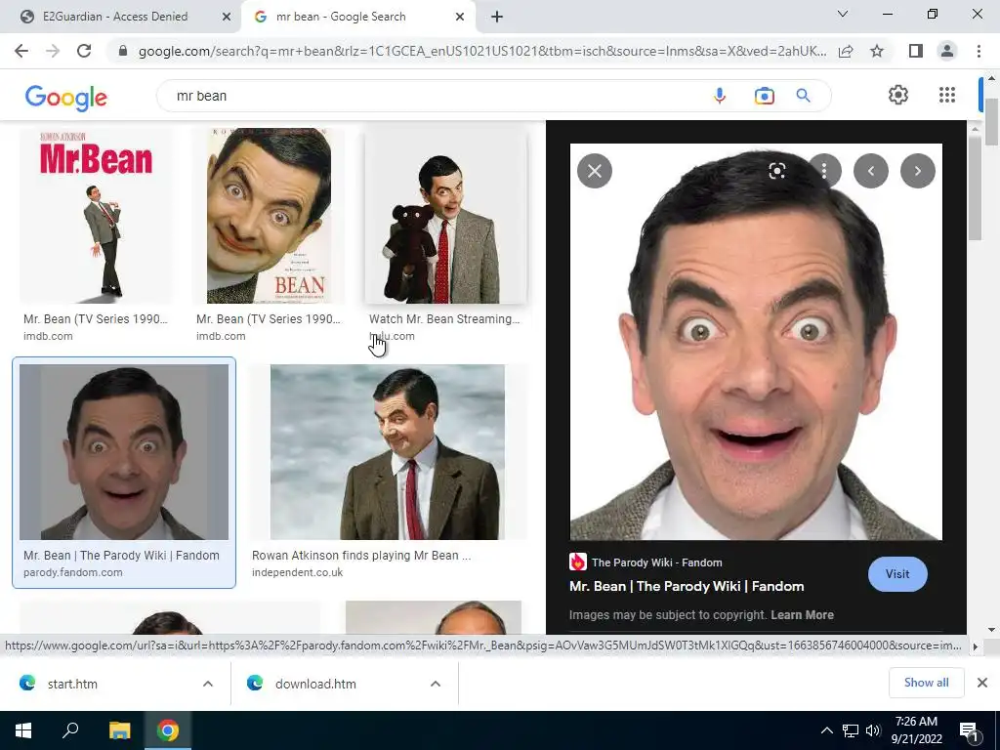Open preview image three-dot options
1000x750 pixels.
tap(824, 171)
